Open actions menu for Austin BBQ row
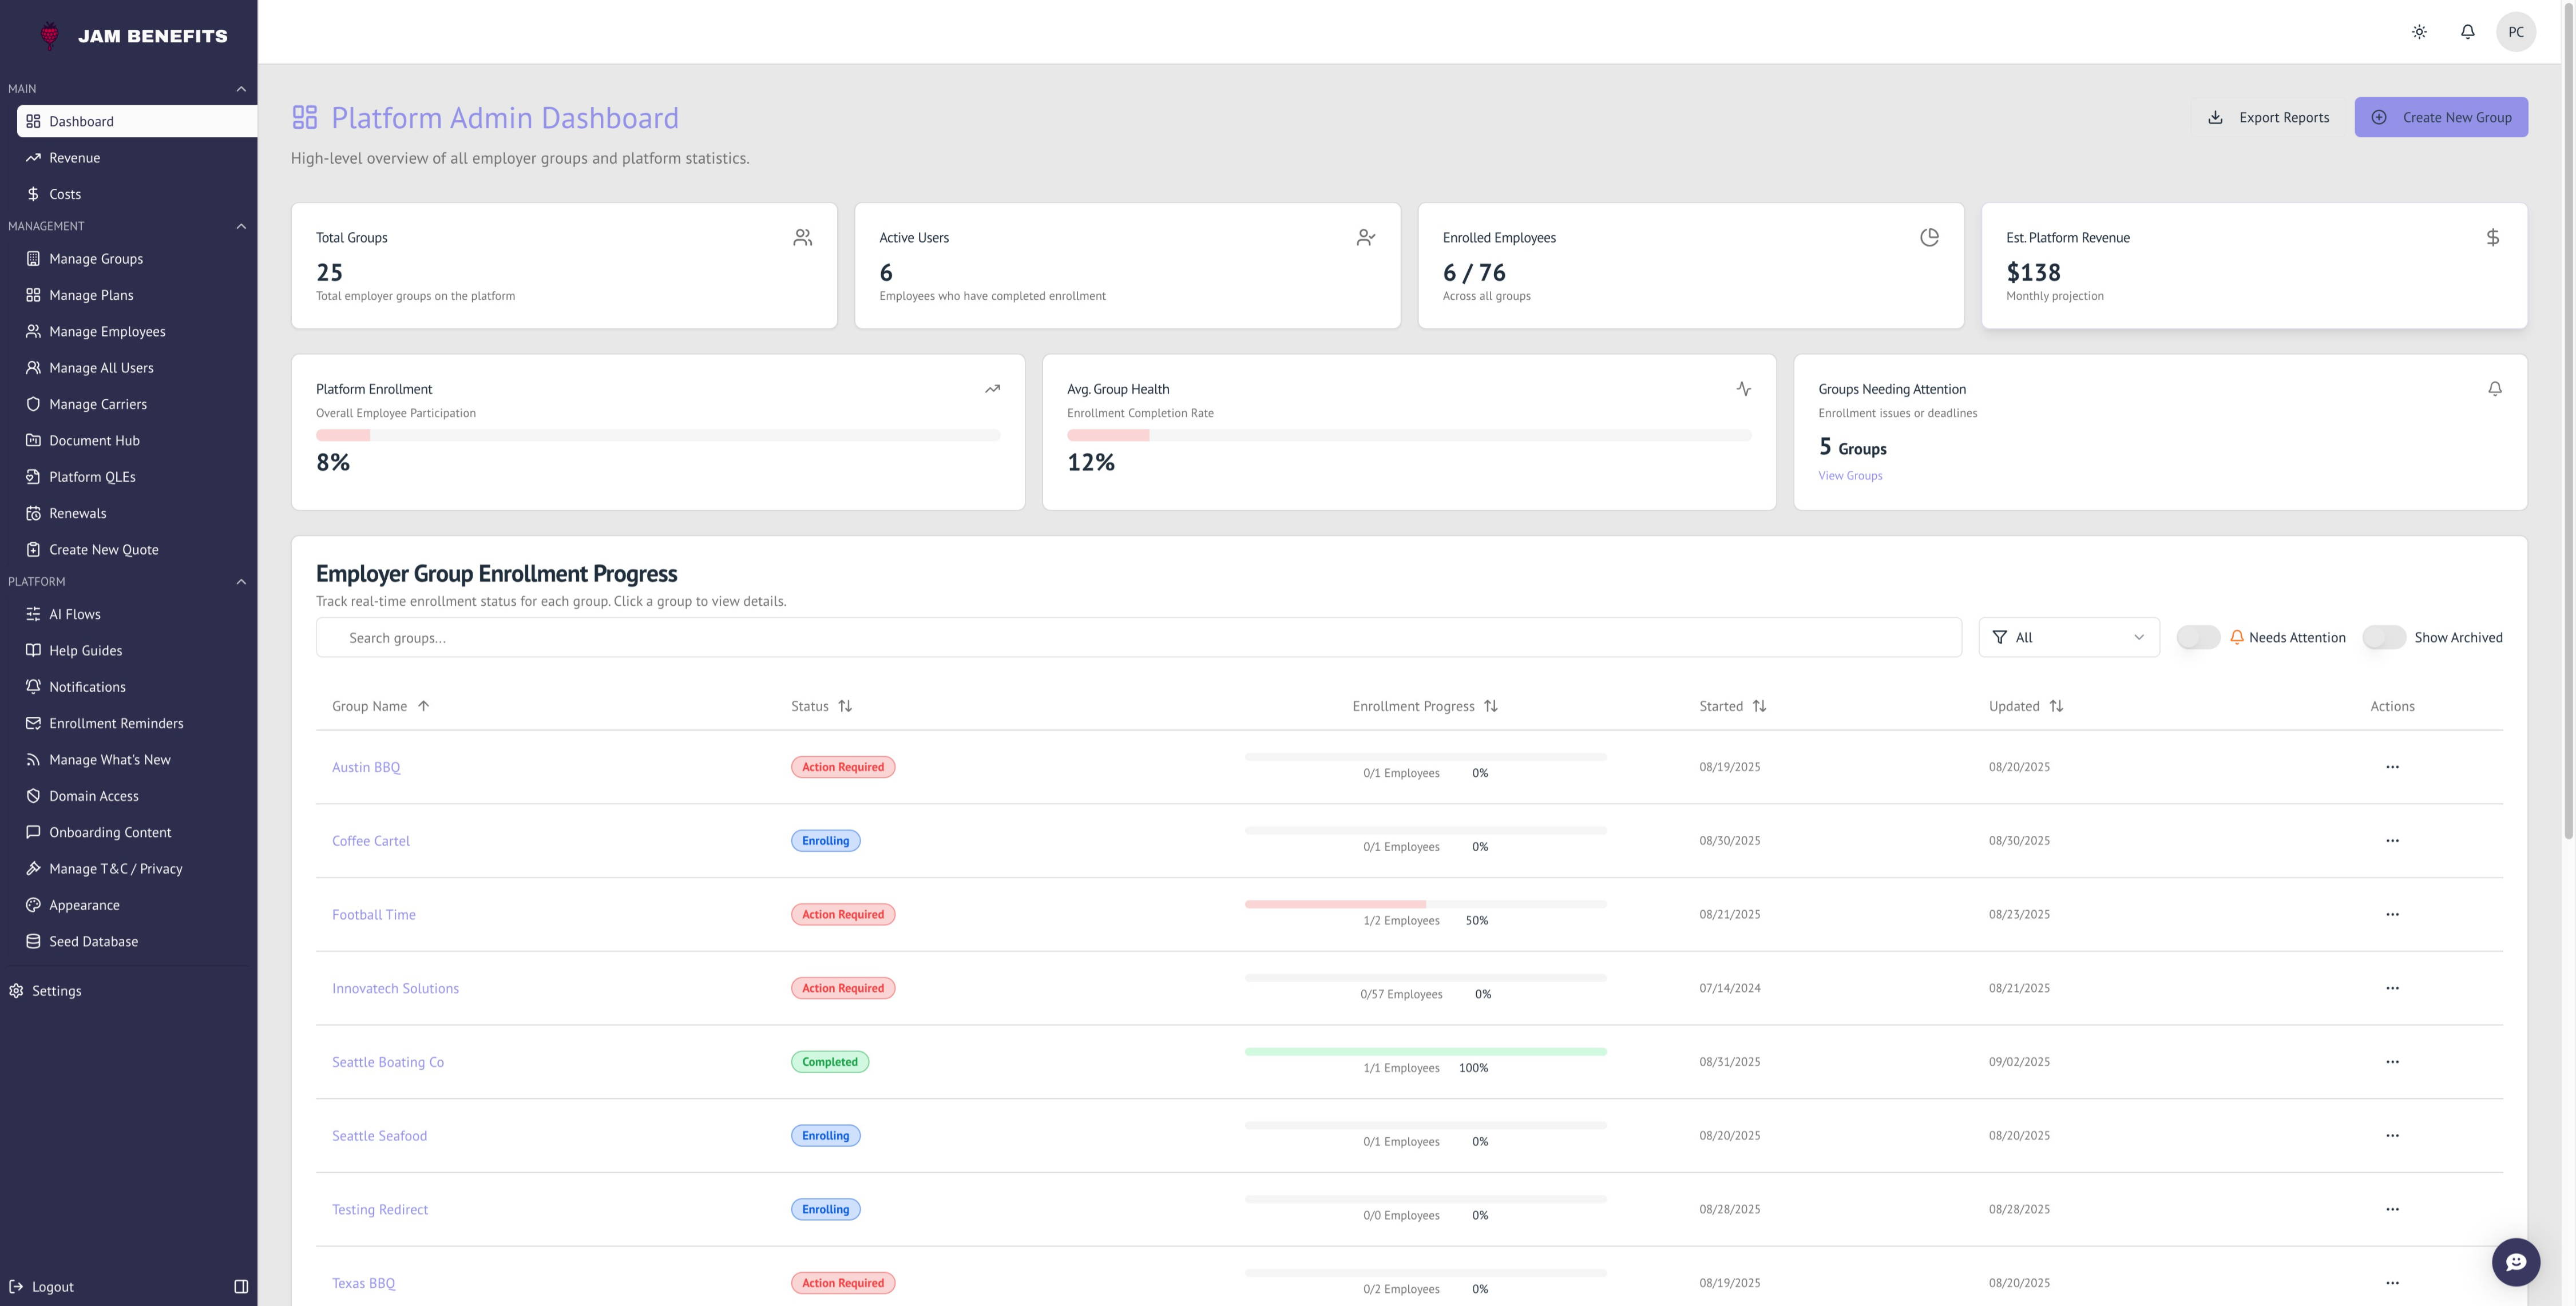 (x=2392, y=767)
